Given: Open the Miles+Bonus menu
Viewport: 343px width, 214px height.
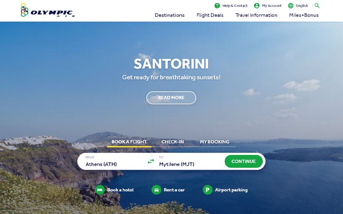Looking at the screenshot, I should pos(304,15).
